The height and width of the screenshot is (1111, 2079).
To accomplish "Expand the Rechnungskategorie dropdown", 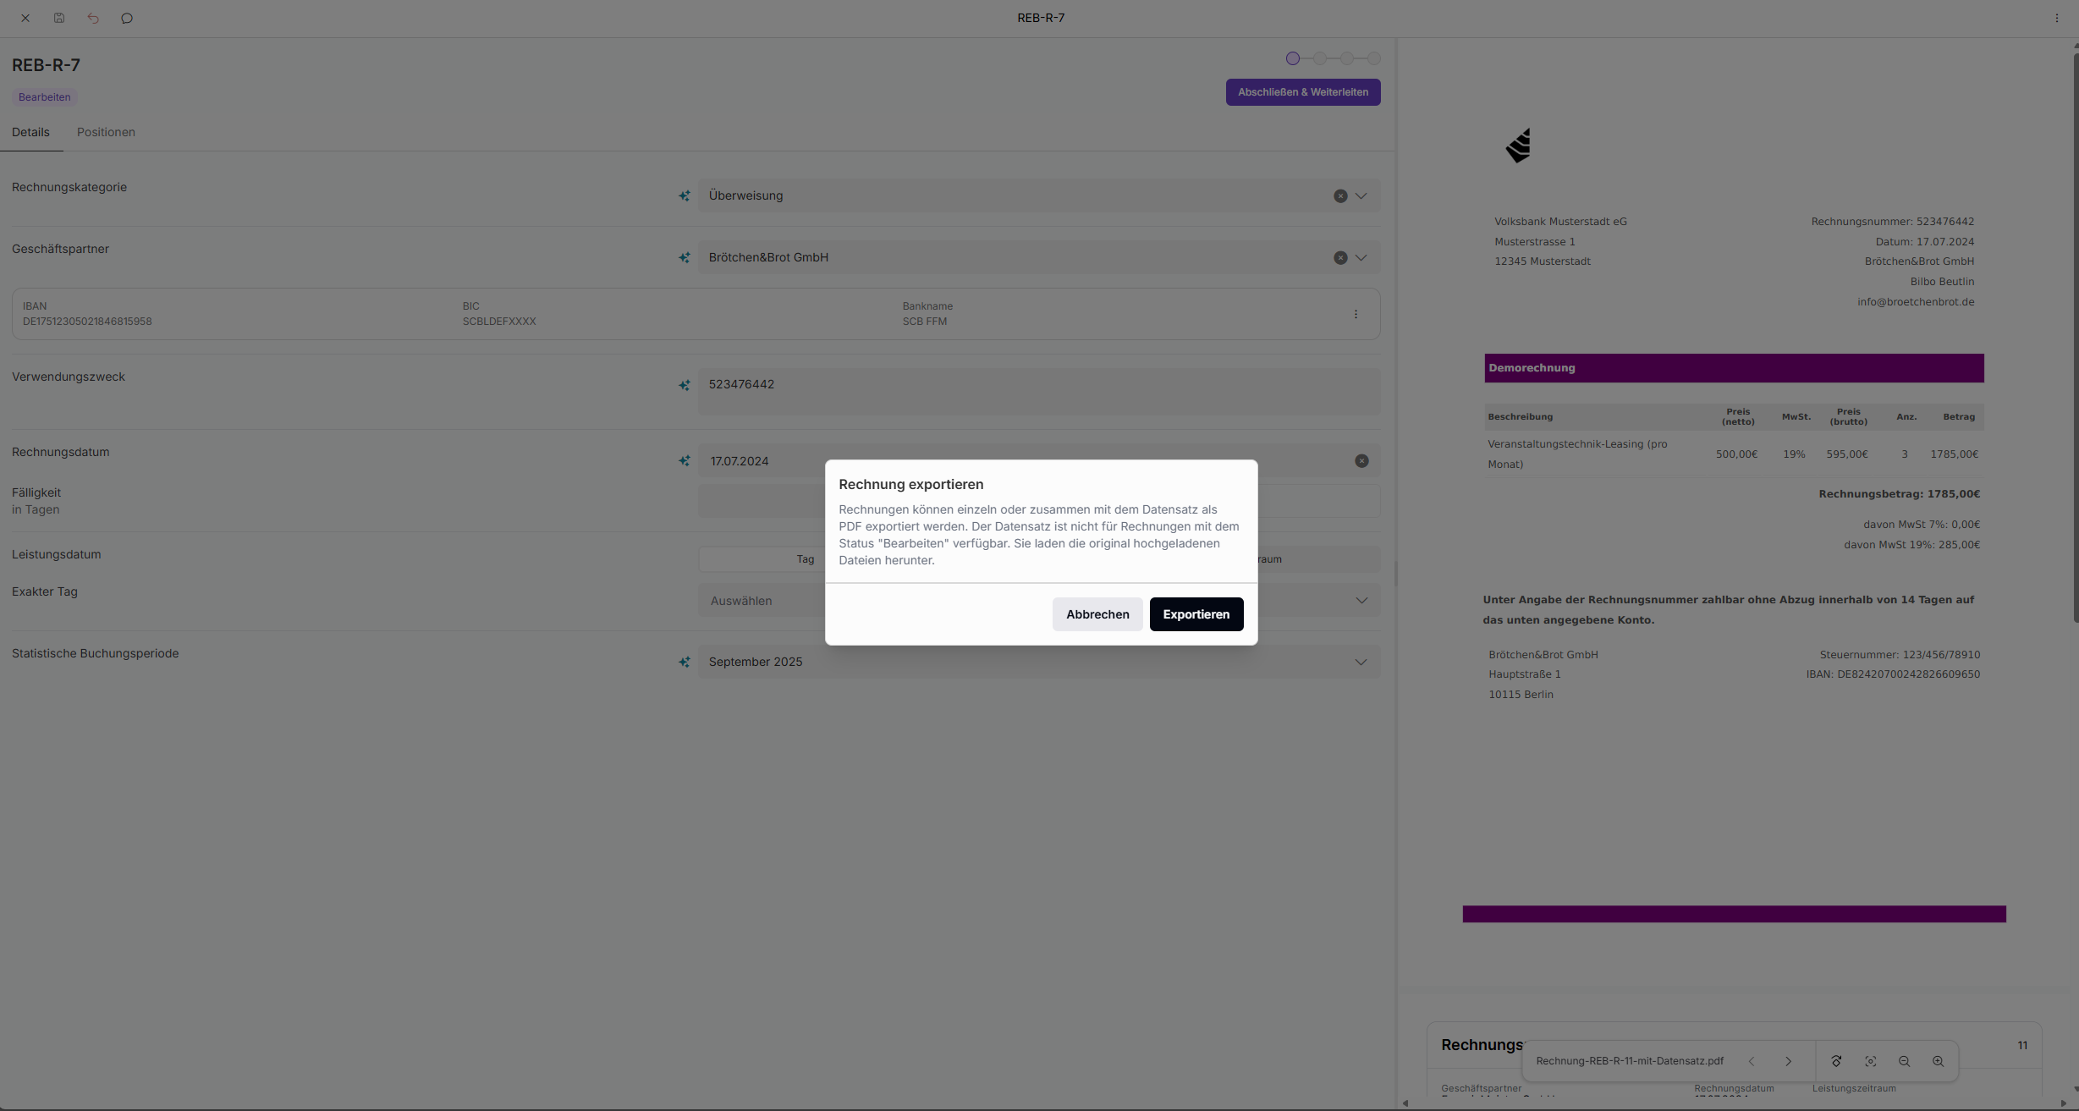I will (1361, 196).
